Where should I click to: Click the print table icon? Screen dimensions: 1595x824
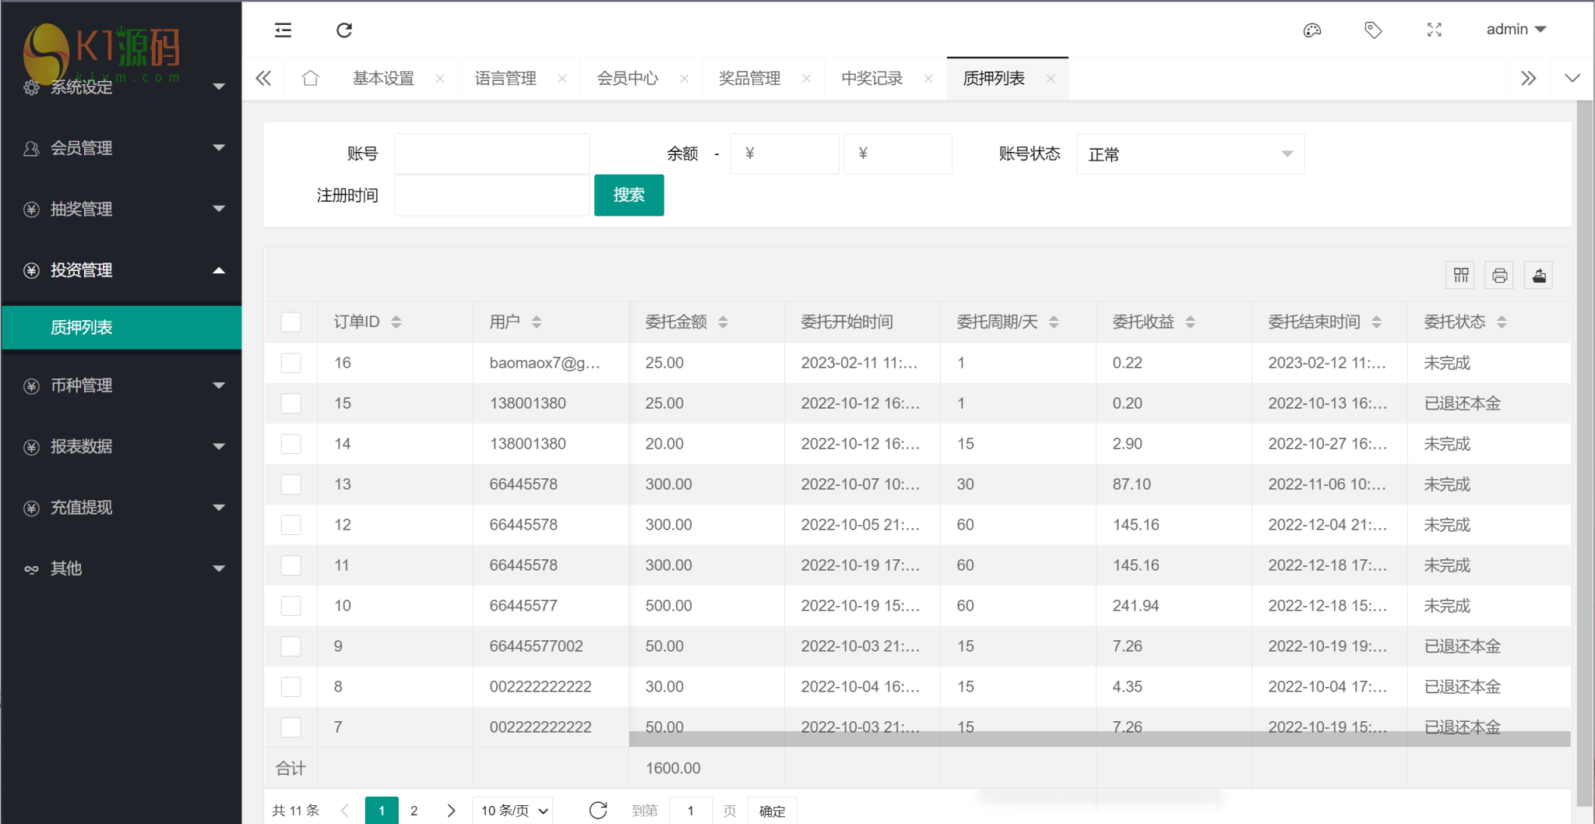(x=1499, y=276)
